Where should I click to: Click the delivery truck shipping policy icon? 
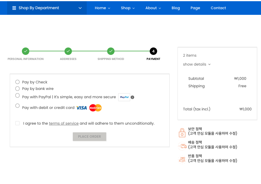click(x=182, y=146)
